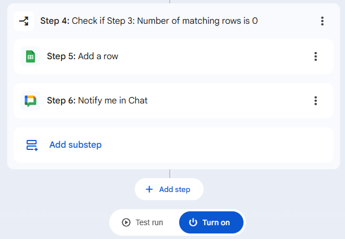
Task: Open Step 6: Notify me in Chat
Action: click(x=97, y=101)
